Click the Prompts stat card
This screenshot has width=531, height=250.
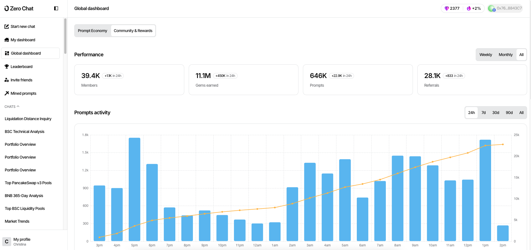(x=358, y=80)
